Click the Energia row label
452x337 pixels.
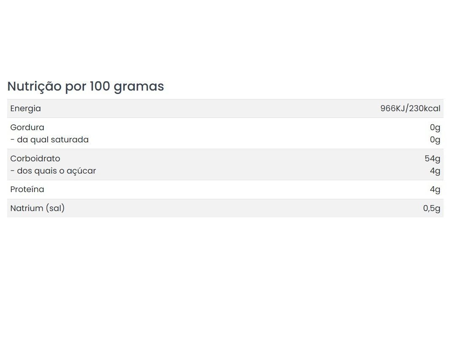point(26,109)
